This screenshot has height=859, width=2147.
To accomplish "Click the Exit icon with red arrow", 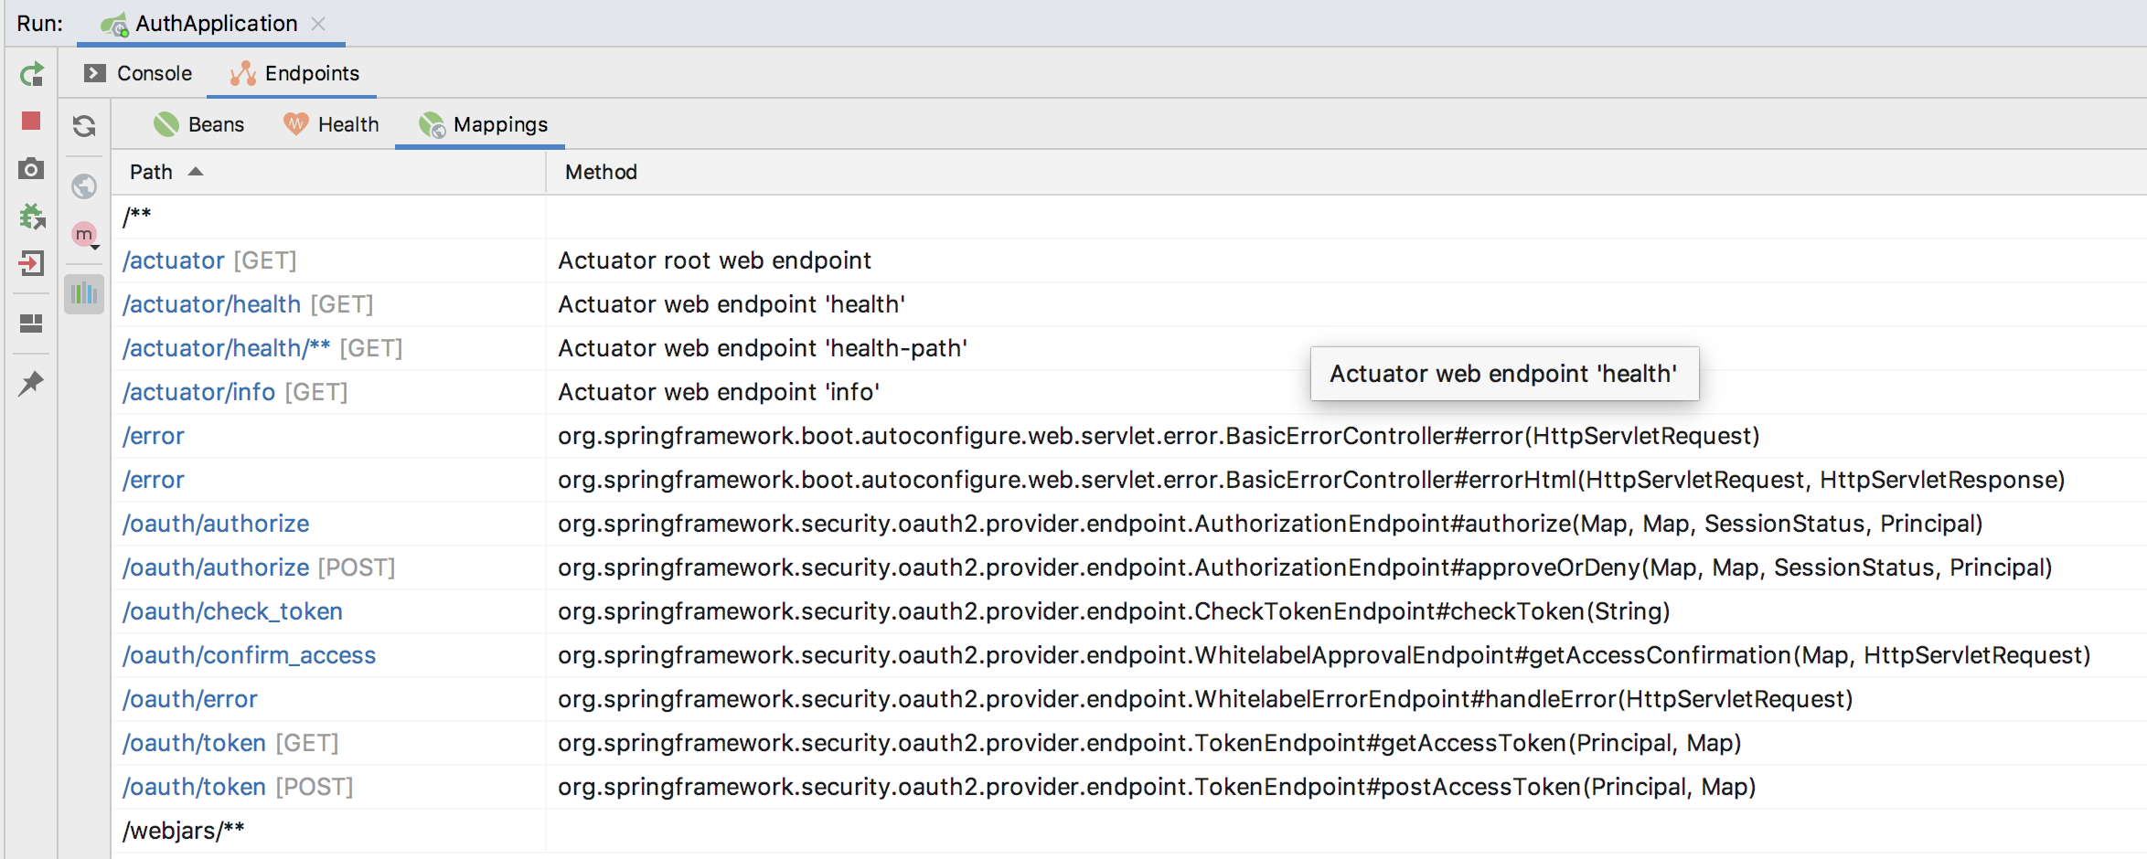I will tap(31, 264).
